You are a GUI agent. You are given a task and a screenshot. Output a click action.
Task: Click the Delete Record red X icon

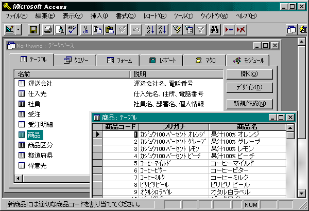pyautogui.click(x=241, y=30)
